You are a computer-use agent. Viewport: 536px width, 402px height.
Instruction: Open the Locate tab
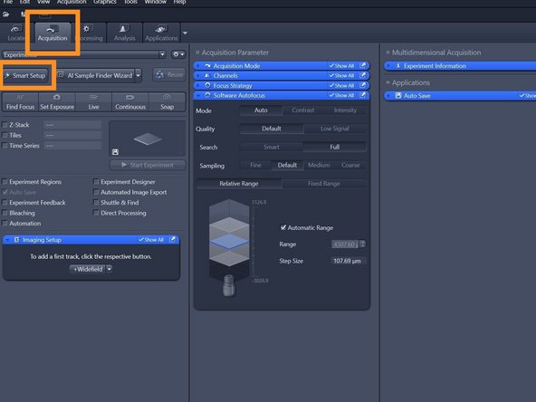tap(15, 33)
